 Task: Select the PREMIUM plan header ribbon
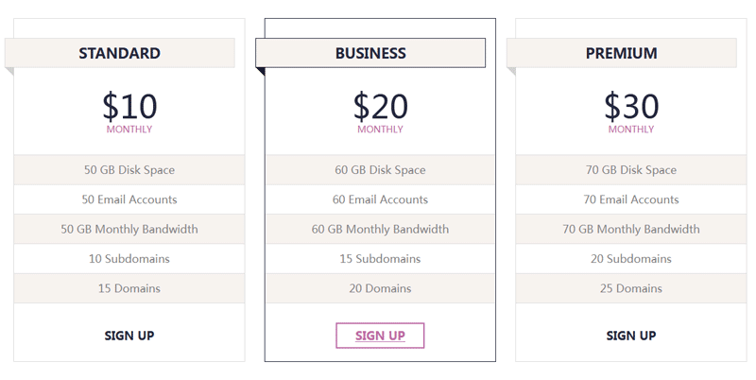tap(622, 53)
